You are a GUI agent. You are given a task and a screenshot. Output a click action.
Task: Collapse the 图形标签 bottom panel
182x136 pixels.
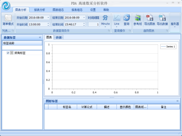click(x=177, y=101)
